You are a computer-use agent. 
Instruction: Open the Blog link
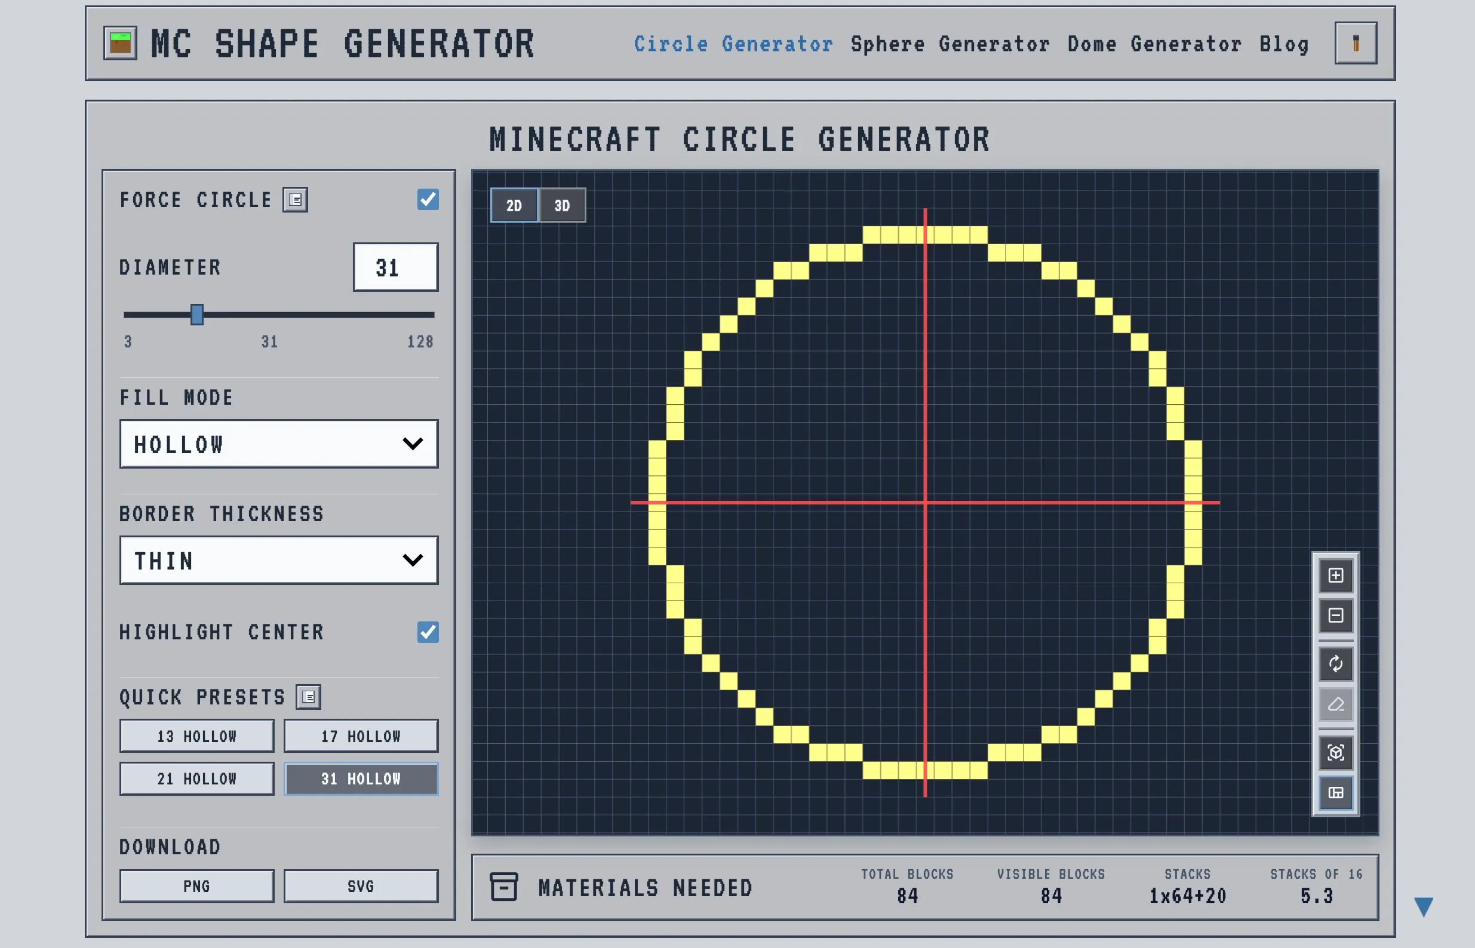click(1284, 44)
